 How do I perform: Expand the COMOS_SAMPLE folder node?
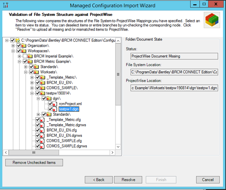coord(32,88)
